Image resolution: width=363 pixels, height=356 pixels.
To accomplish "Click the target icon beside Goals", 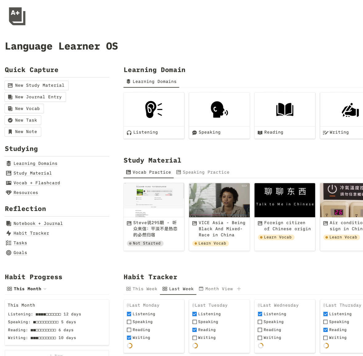I will click(9, 253).
